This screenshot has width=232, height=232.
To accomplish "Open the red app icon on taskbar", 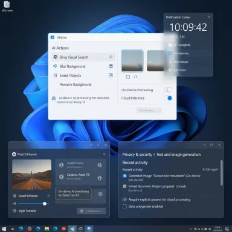I will (x=63, y=229).
